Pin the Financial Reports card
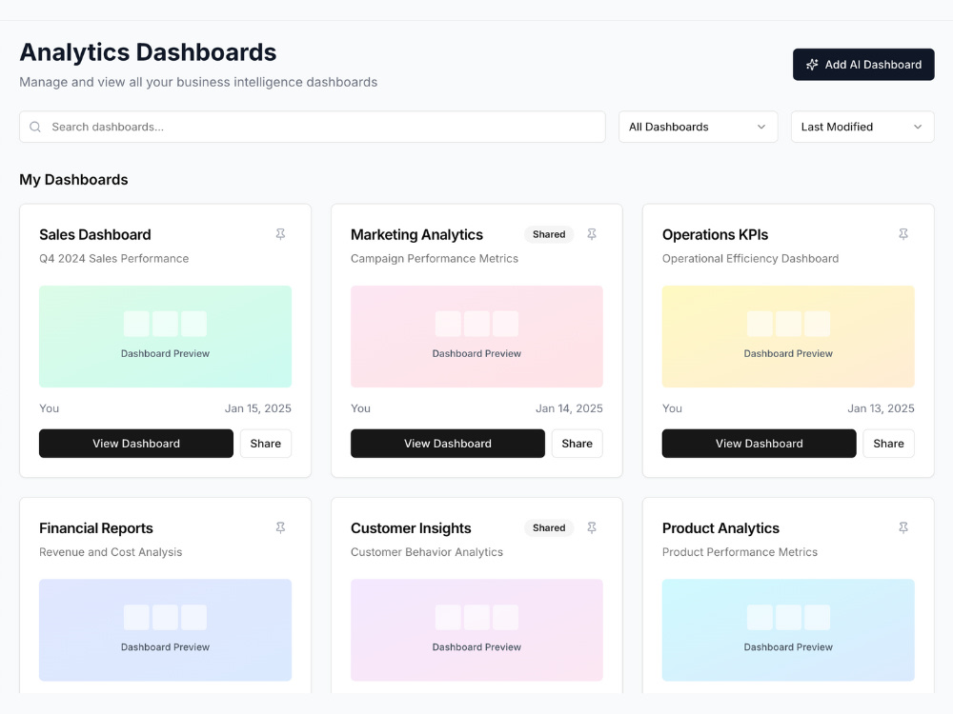This screenshot has height=714, width=953. [280, 527]
